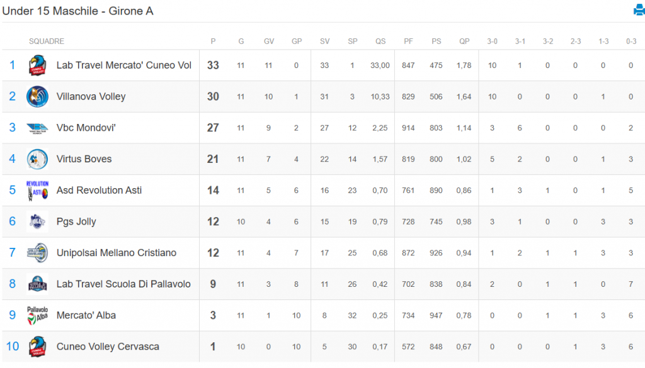Click the 3-0 results column header
This screenshot has width=645, height=368.
pyautogui.click(x=492, y=42)
